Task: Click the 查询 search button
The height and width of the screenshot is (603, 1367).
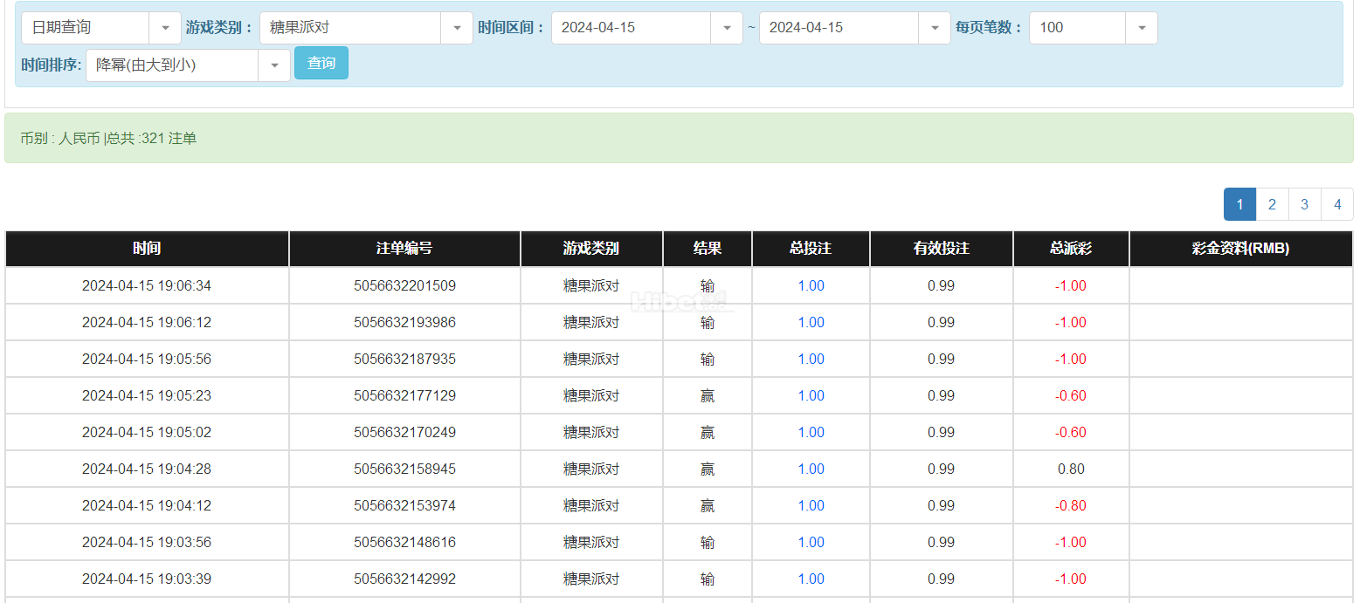Action: click(x=321, y=63)
